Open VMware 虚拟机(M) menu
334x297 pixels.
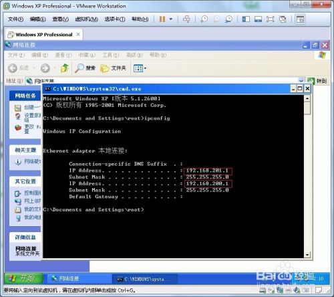click(86, 19)
